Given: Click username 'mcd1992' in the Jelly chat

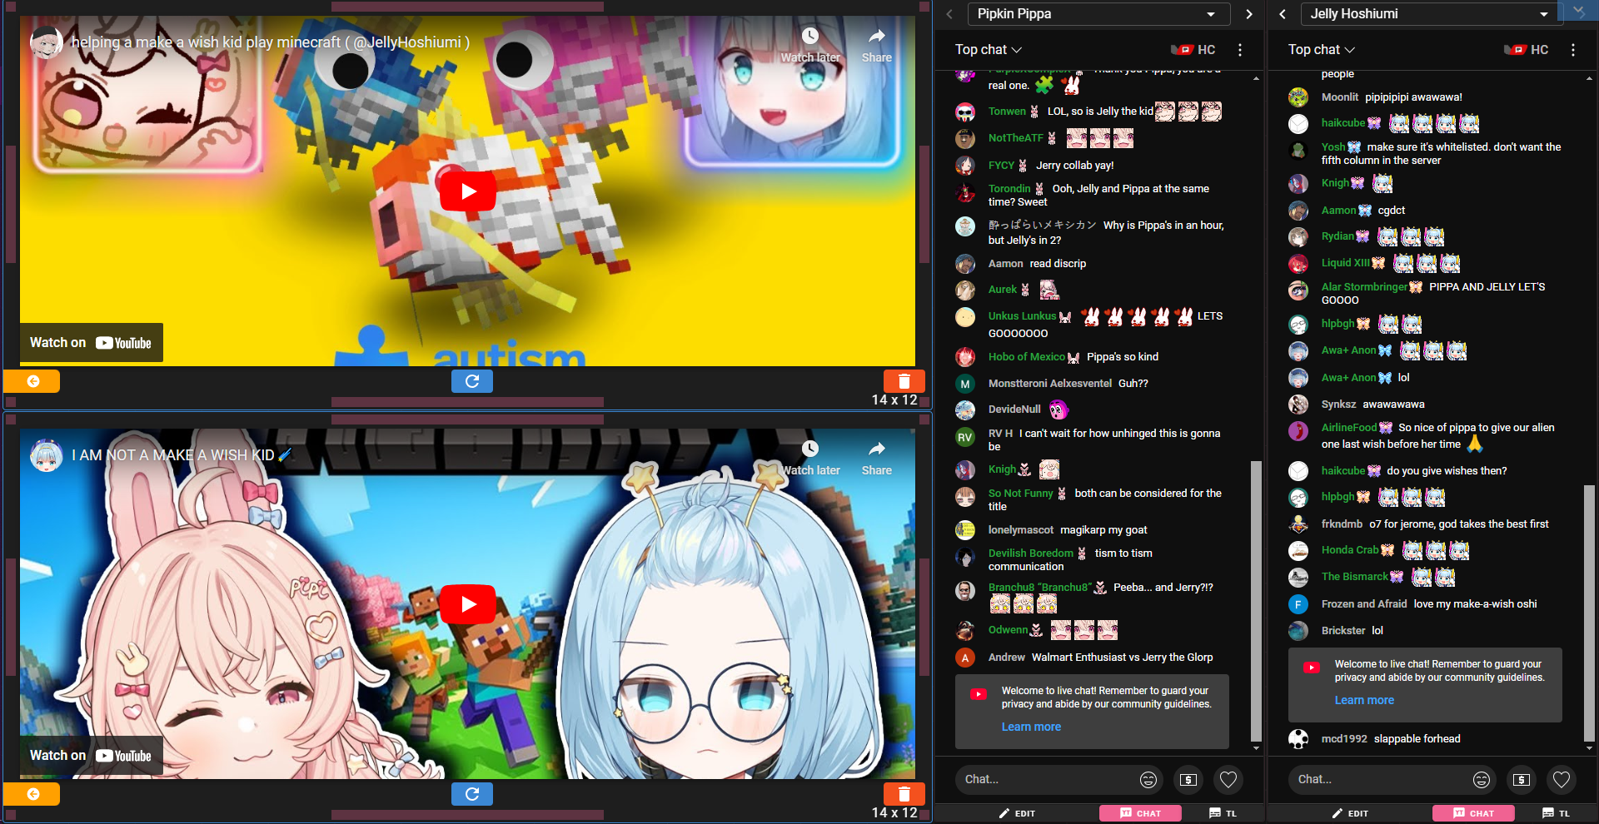Looking at the screenshot, I should (1344, 739).
